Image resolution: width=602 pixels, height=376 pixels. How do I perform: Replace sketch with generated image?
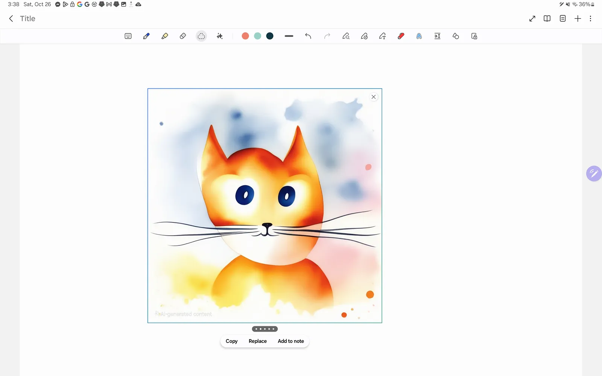258,341
